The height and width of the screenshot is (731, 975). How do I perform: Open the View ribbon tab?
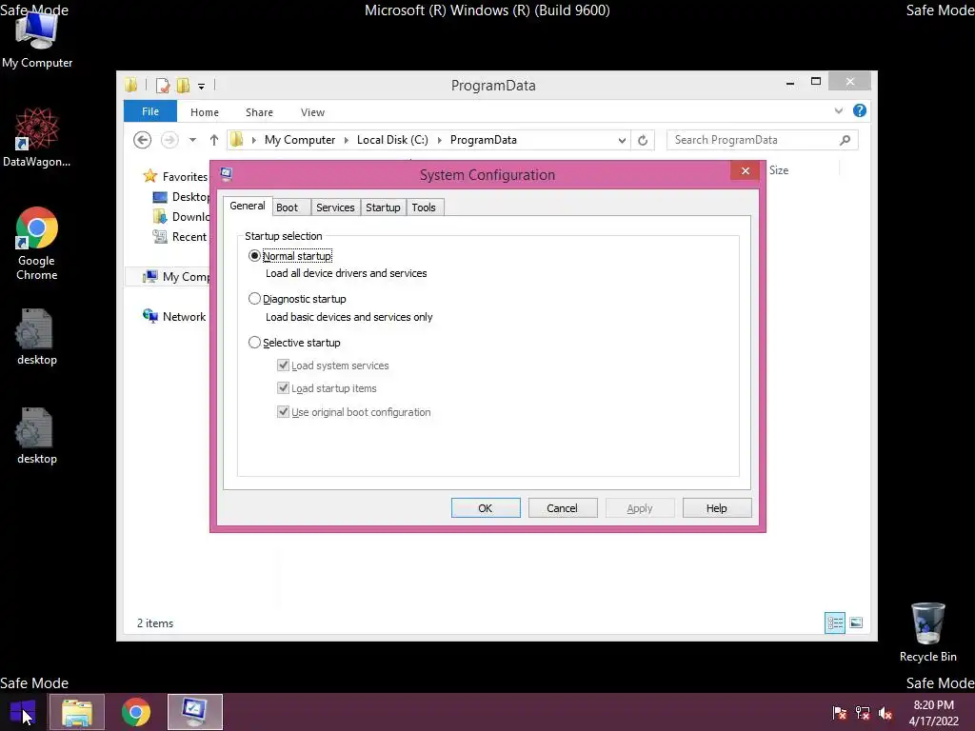(312, 112)
